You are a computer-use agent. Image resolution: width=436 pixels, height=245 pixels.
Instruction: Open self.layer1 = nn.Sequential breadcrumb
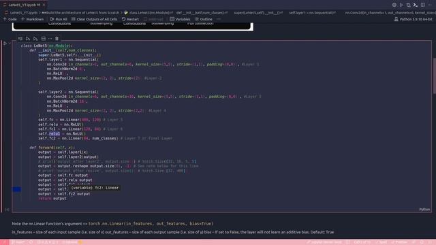tap(312, 12)
